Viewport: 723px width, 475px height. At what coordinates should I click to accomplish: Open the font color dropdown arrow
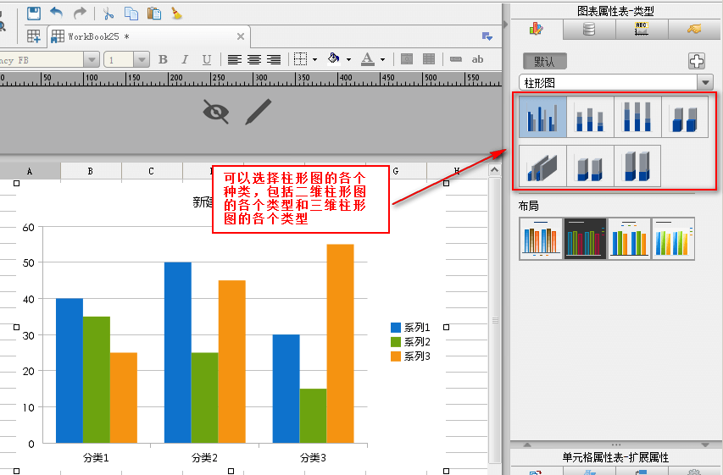383,60
